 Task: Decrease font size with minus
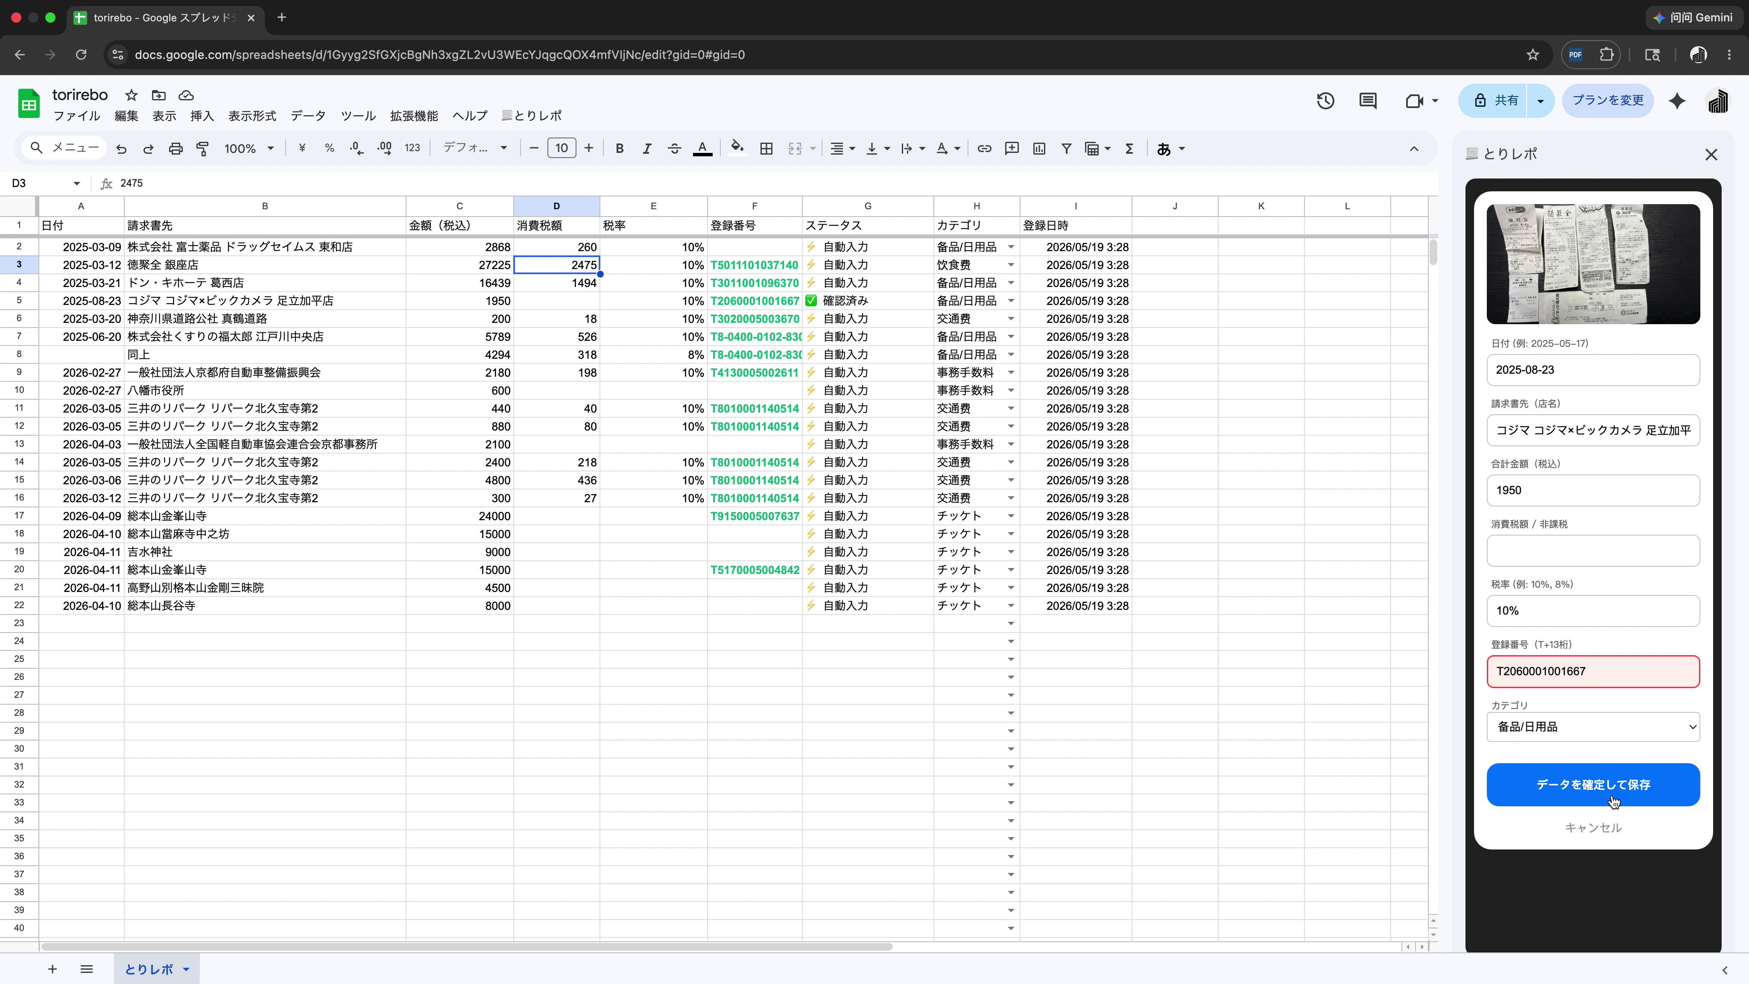pyautogui.click(x=534, y=148)
